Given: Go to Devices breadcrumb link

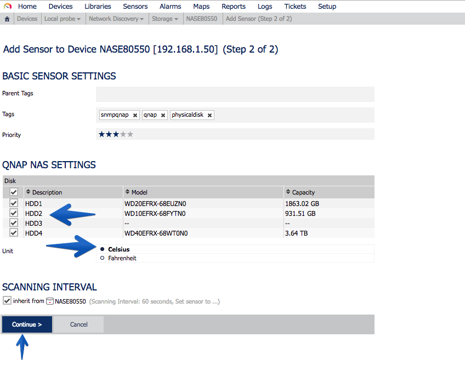Looking at the screenshot, I should [x=27, y=19].
